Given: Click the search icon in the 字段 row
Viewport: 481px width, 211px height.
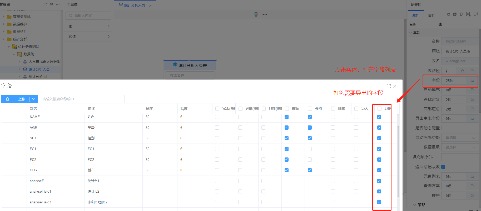Looking at the screenshot, I should pyautogui.click(x=472, y=81).
